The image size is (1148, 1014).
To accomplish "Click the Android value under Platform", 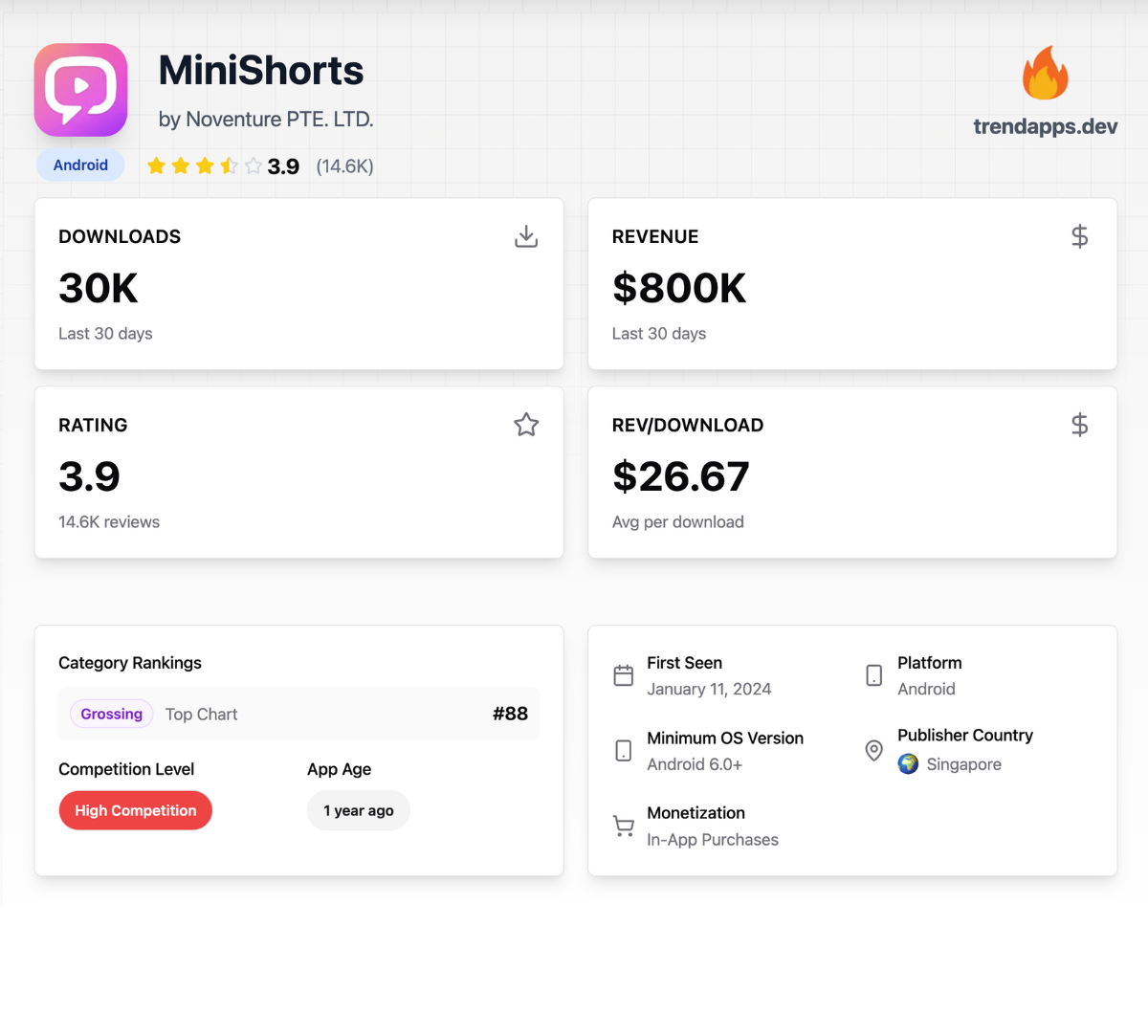I will 926,689.
